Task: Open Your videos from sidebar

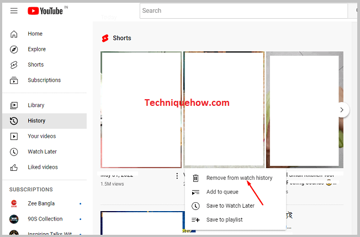Action: tap(45, 136)
